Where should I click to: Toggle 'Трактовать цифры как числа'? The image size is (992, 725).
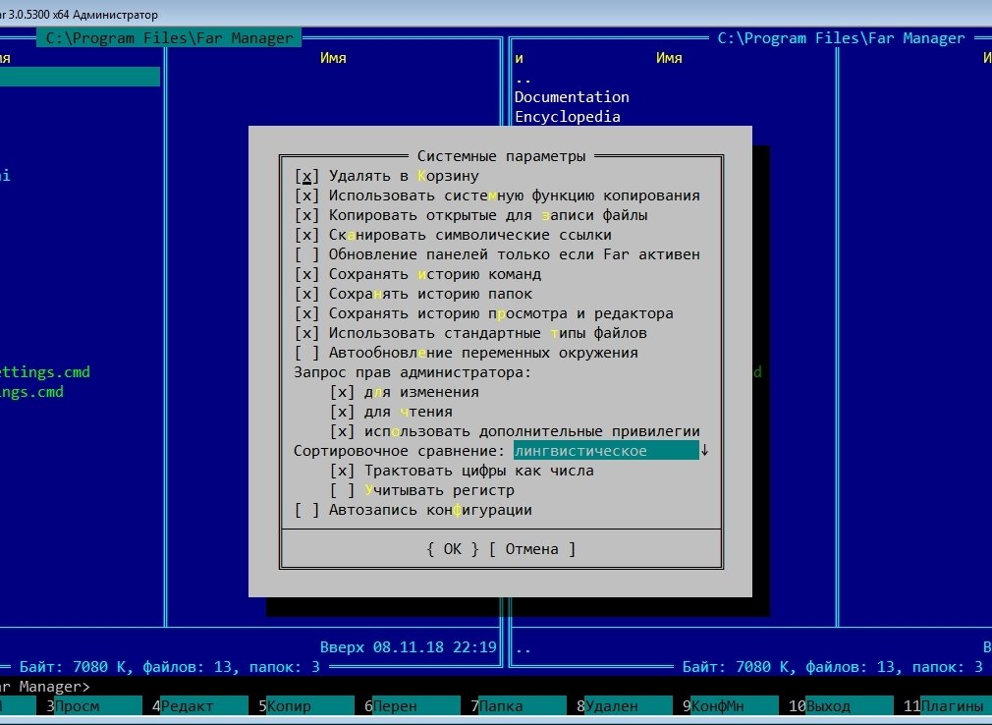(342, 470)
